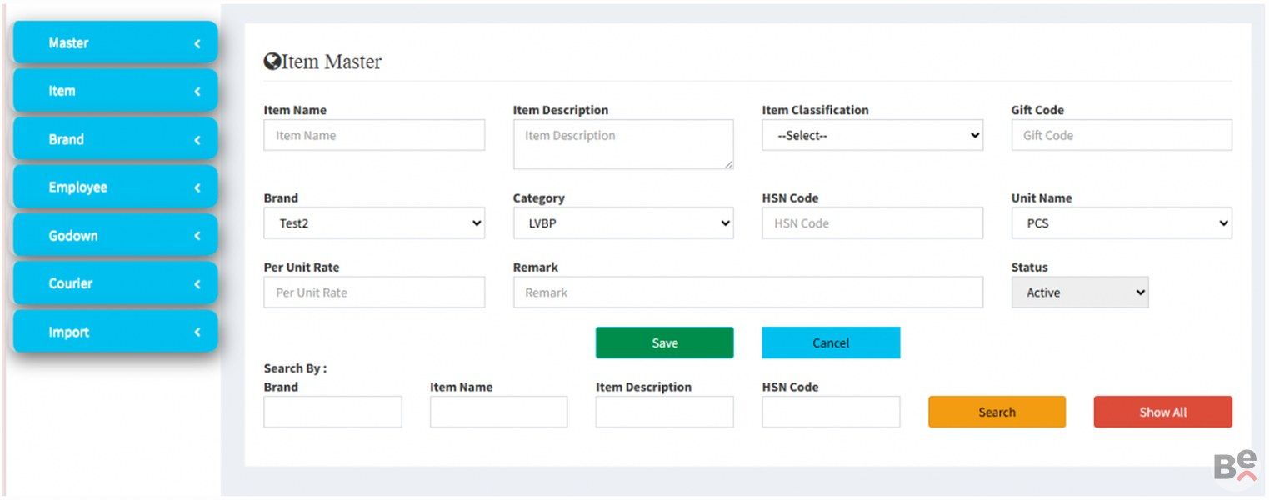Change the Status dropdown from Active
The height and width of the screenshot is (500, 1269).
(x=1079, y=292)
